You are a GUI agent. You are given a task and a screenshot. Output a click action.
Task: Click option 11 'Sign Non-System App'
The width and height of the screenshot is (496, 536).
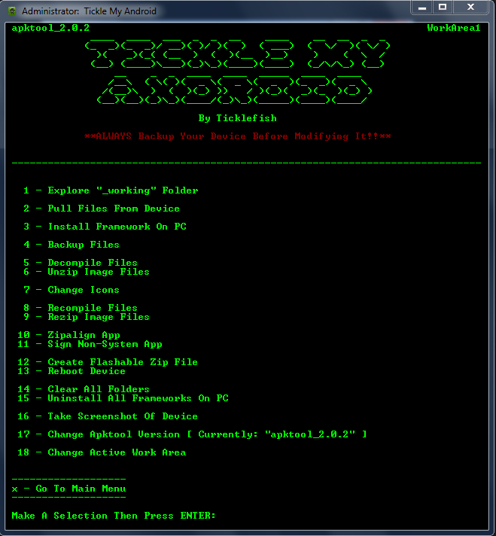pos(90,344)
